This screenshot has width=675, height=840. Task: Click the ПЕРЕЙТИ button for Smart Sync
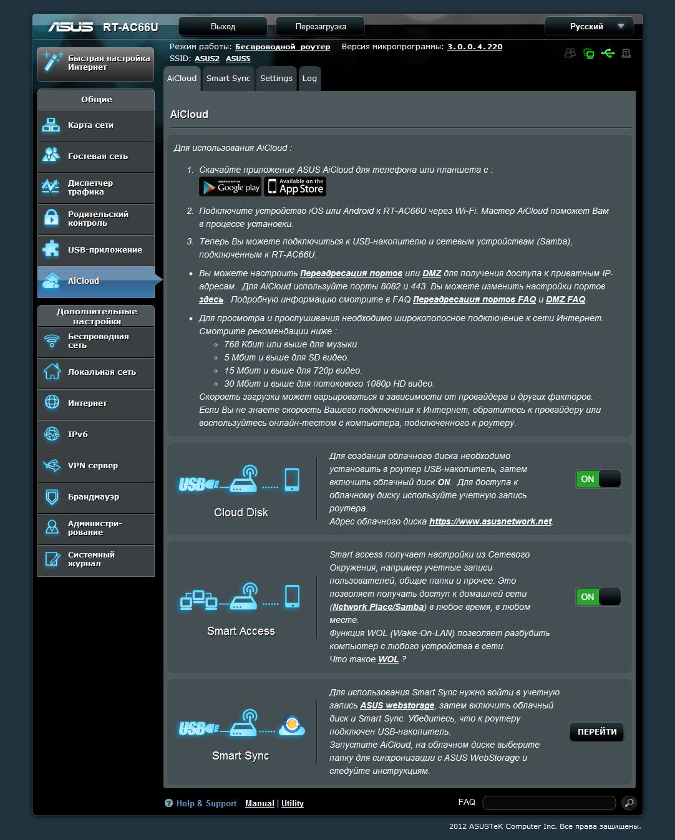coord(597,731)
